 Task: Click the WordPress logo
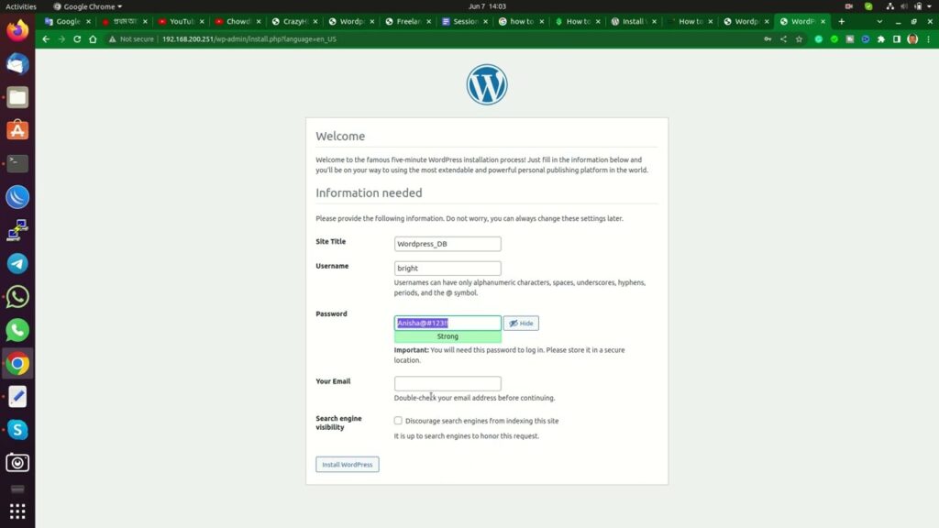click(x=487, y=84)
